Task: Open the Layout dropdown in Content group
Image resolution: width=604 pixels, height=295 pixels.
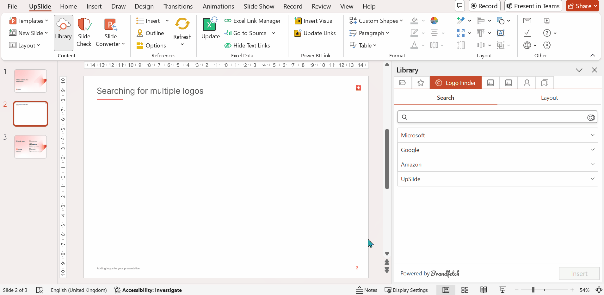Action: point(24,46)
